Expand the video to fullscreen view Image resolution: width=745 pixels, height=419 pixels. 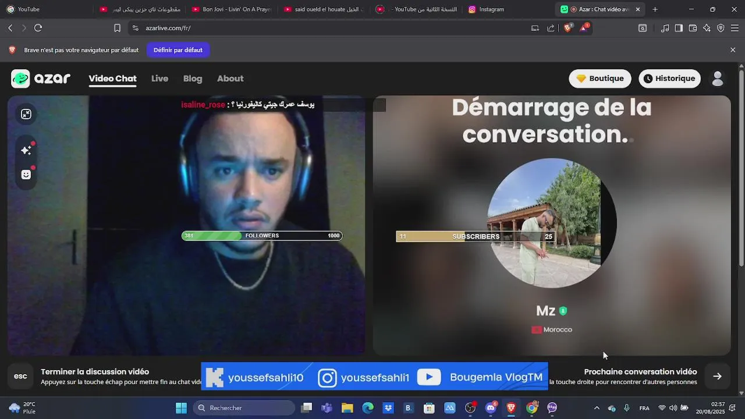(26, 114)
